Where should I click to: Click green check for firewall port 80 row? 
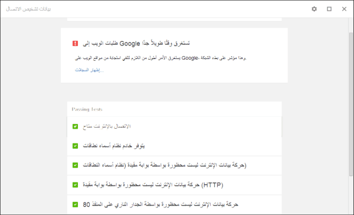(75, 204)
